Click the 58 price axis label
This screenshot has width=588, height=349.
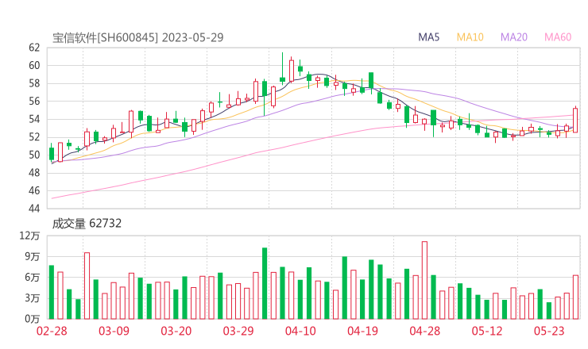34,83
